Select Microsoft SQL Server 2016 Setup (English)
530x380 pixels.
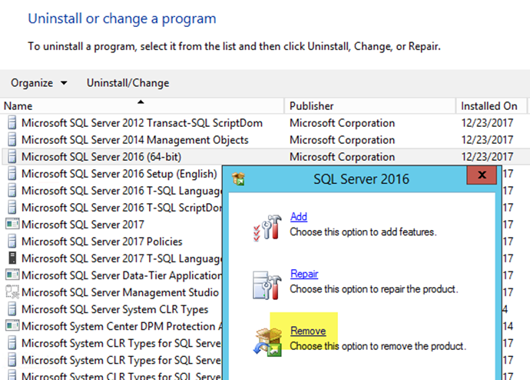point(119,174)
